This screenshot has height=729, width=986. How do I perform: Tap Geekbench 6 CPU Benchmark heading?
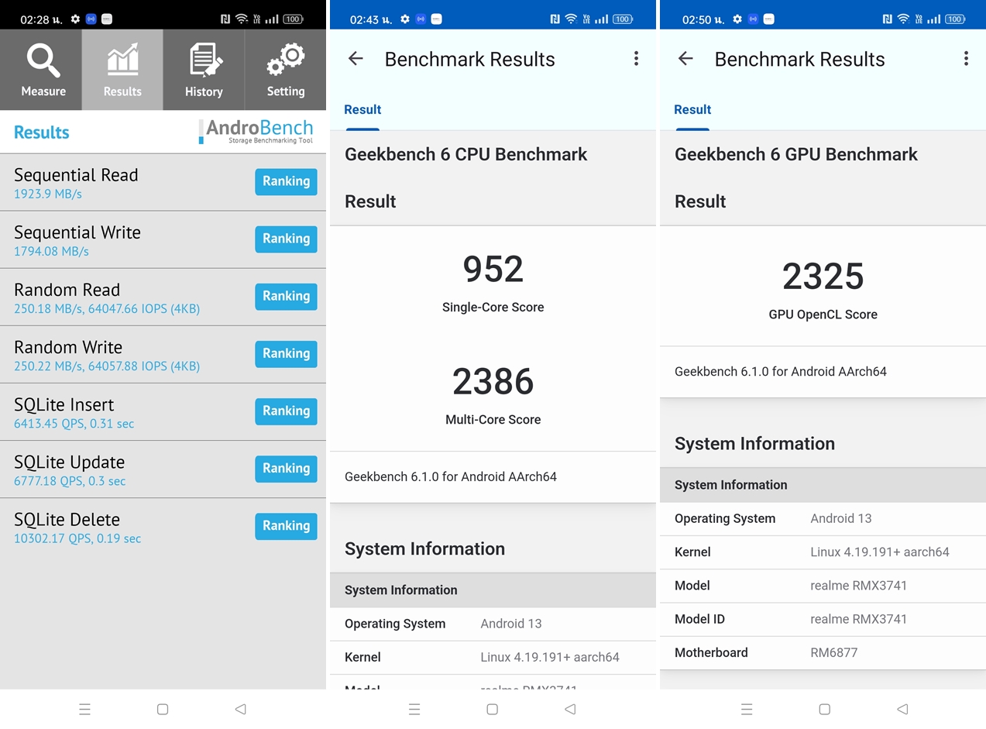point(466,154)
